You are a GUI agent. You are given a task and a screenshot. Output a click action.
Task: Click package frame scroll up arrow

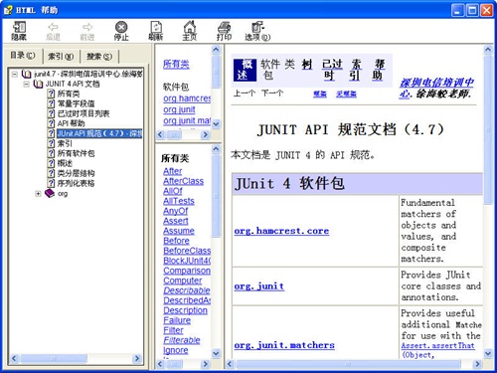[216, 50]
